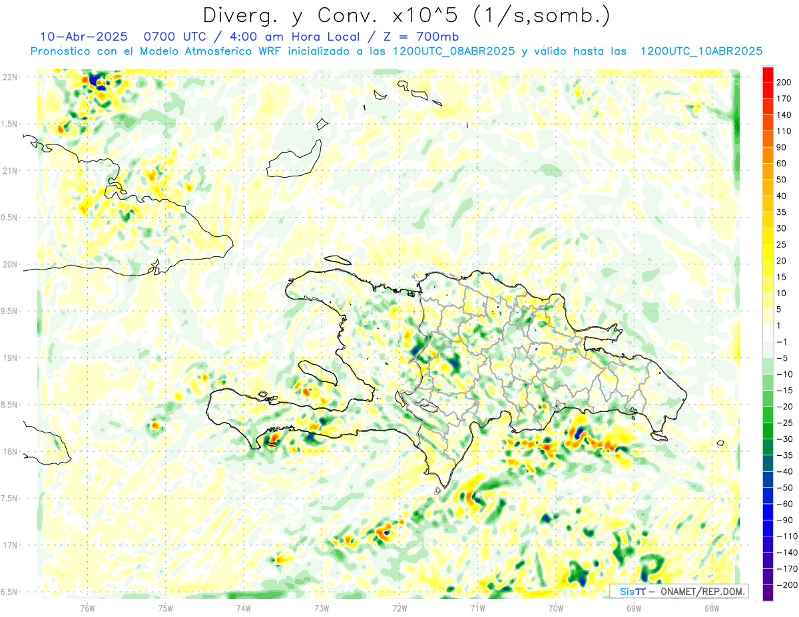Click the '75W' longitude label
The width and height of the screenshot is (799, 617).
click(x=165, y=607)
